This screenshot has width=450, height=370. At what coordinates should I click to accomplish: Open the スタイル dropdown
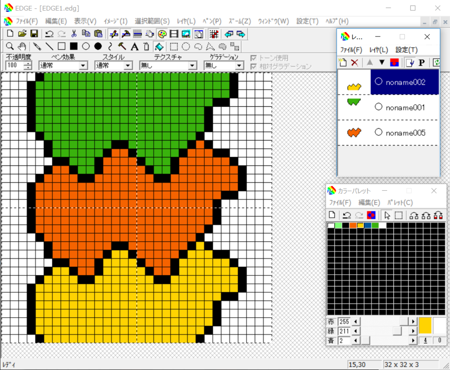(x=128, y=66)
